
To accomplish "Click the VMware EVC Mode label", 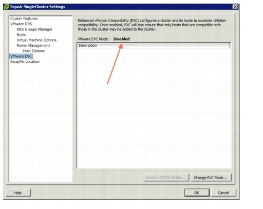I will pos(93,39).
